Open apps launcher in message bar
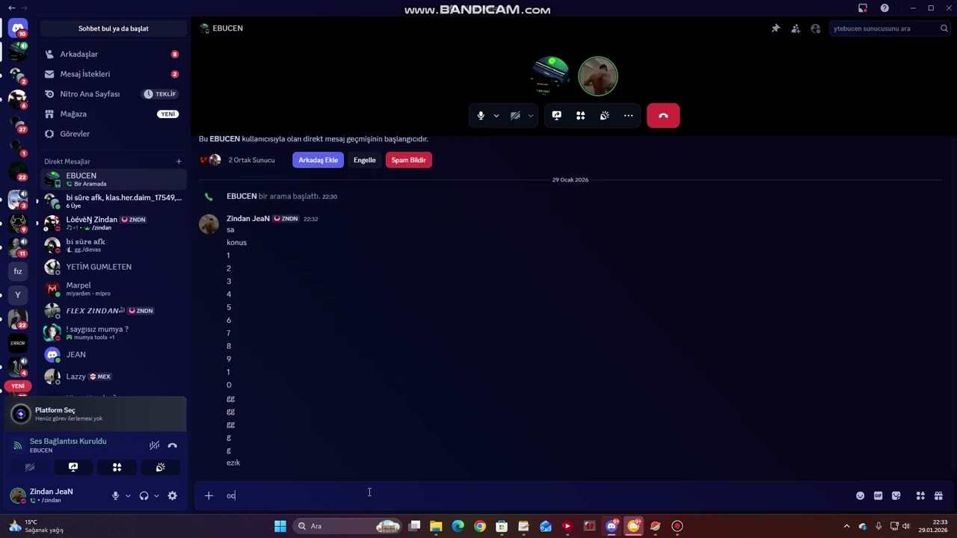This screenshot has height=538, width=957. (920, 495)
